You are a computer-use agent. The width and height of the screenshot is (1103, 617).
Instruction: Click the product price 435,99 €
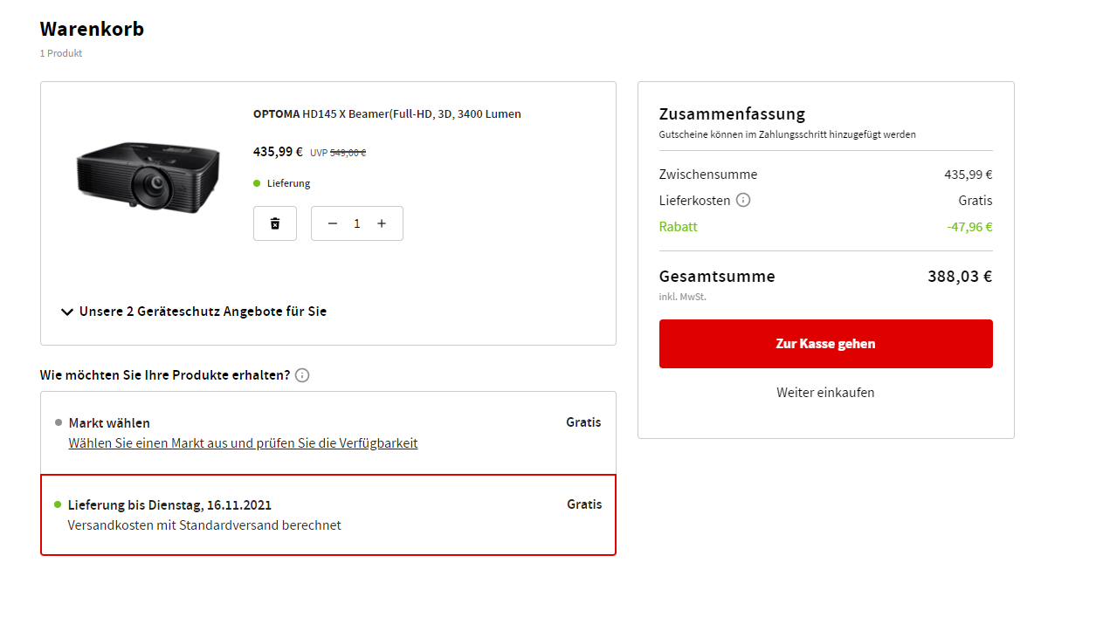click(278, 152)
